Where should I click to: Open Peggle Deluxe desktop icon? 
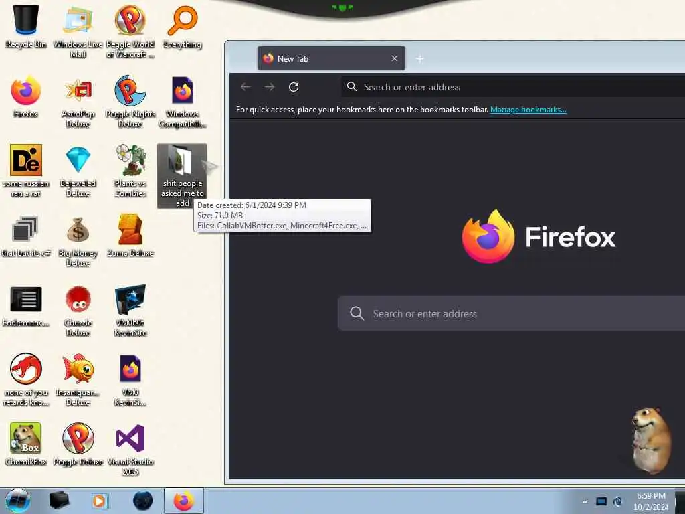(x=78, y=444)
